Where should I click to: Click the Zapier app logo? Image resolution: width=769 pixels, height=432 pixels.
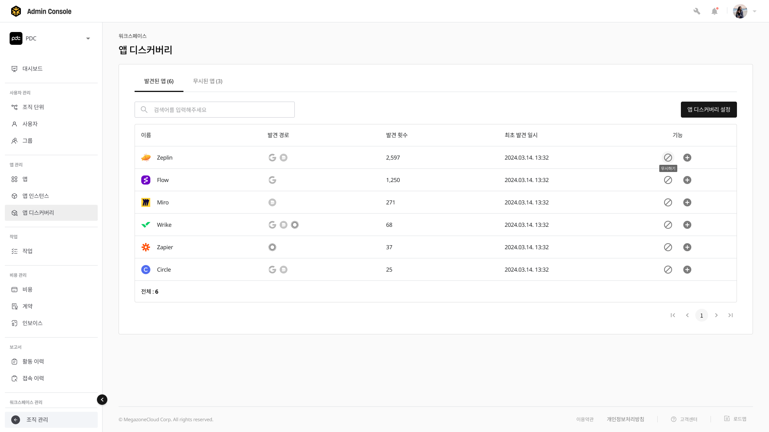pos(146,247)
